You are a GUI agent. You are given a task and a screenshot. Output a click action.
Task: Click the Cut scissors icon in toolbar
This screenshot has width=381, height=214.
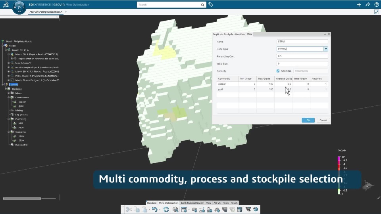tap(129, 209)
